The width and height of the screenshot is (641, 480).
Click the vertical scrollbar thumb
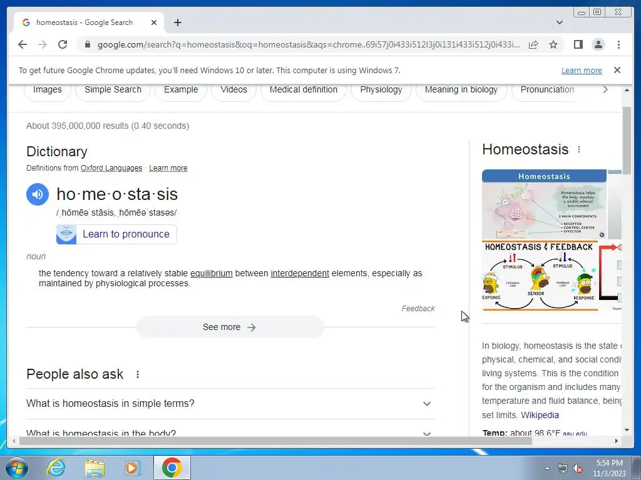[x=626, y=141]
